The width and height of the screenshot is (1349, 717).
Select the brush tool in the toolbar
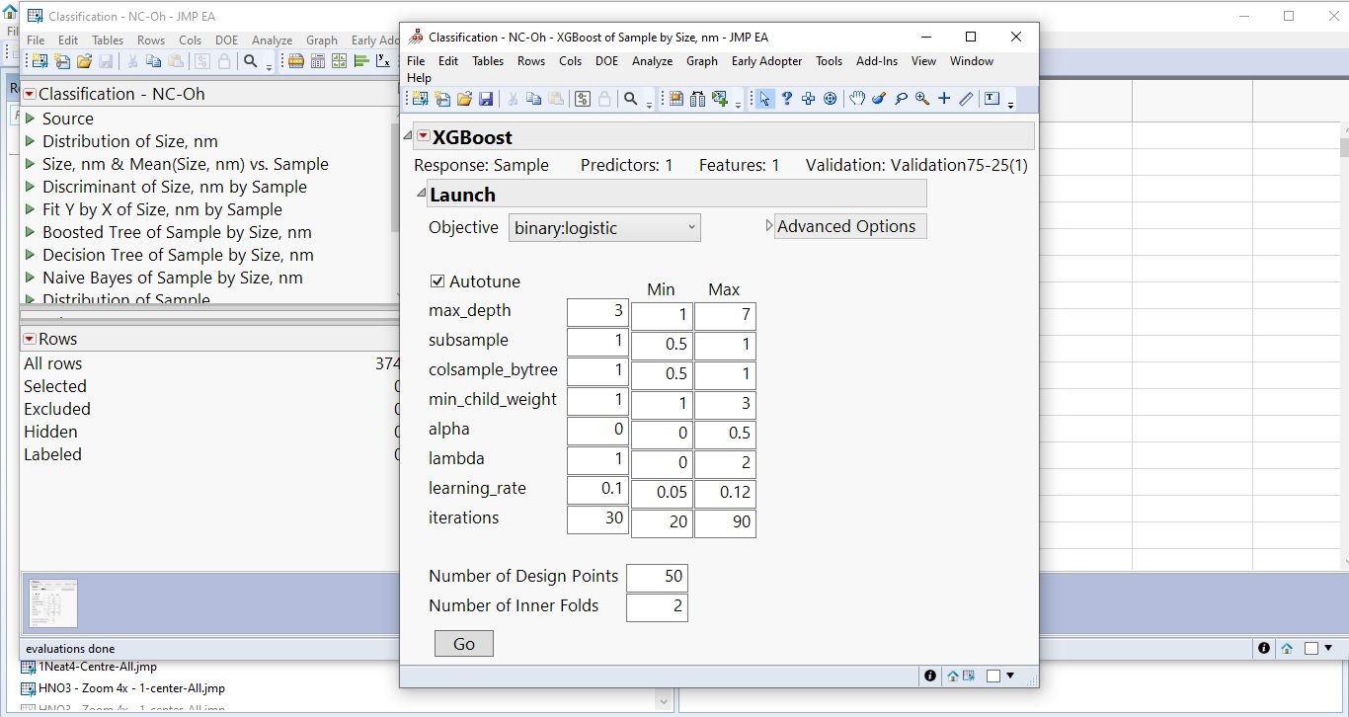[x=879, y=98]
